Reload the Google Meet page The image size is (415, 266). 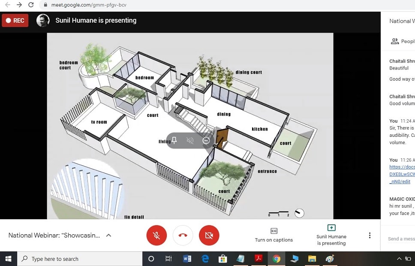pos(31,5)
